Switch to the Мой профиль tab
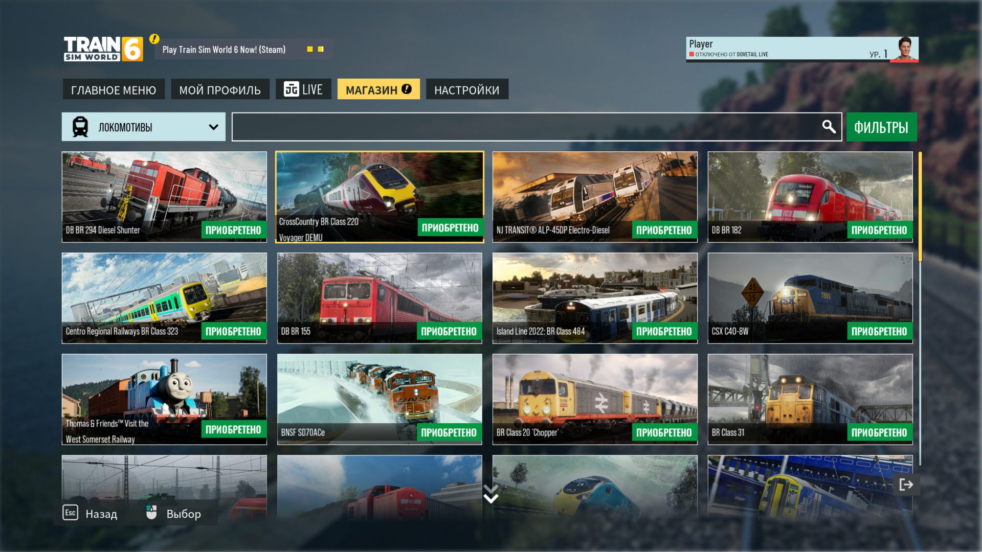This screenshot has width=982, height=552. (220, 89)
